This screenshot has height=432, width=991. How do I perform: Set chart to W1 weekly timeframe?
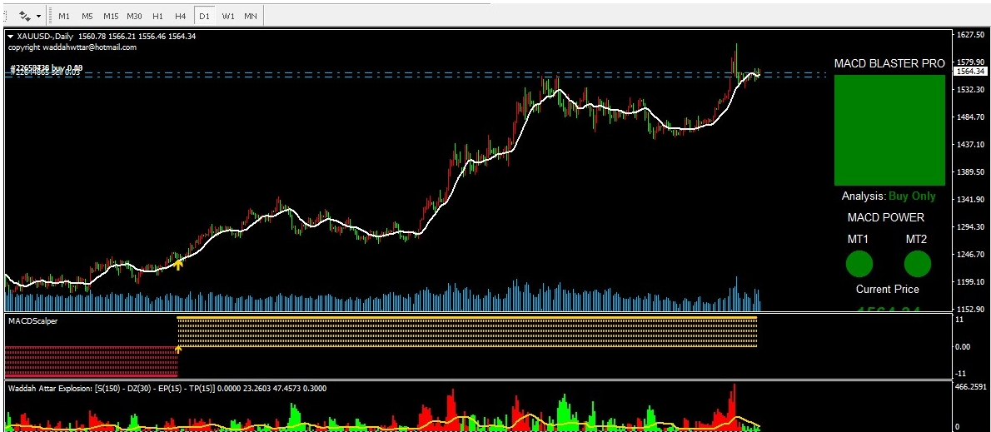tap(227, 16)
